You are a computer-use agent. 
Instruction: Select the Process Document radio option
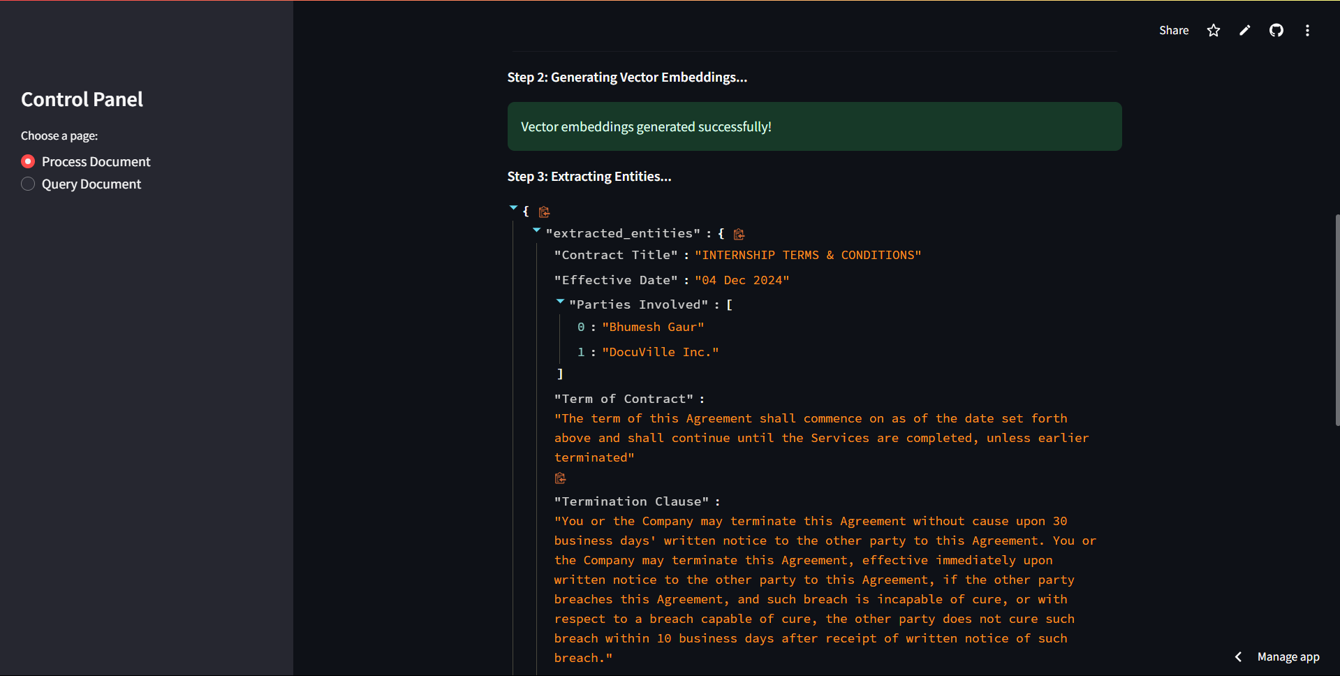28,161
